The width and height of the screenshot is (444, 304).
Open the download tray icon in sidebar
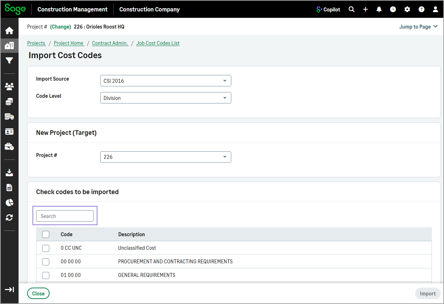(x=9, y=173)
